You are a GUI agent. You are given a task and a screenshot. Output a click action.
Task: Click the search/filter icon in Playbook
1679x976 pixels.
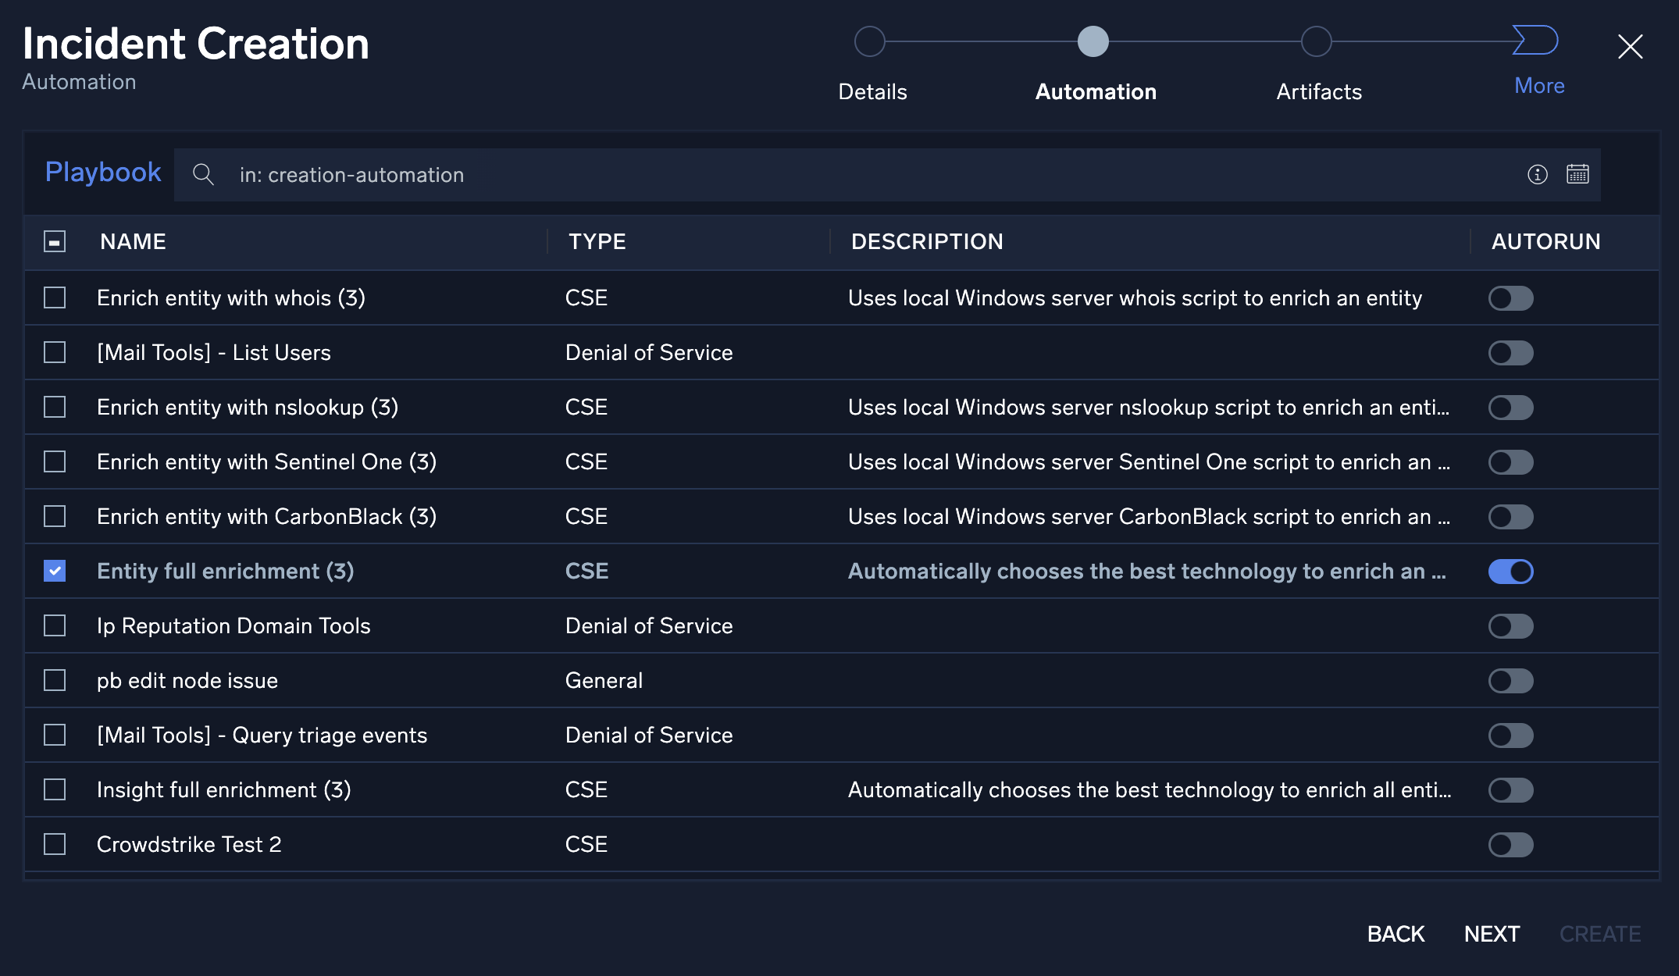coord(202,173)
